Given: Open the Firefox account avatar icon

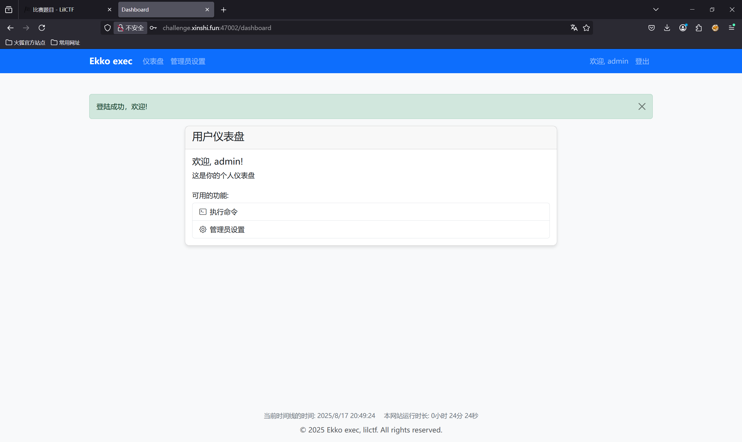Looking at the screenshot, I should (x=683, y=28).
